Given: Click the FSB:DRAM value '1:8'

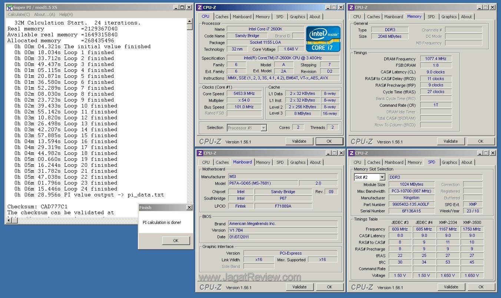Looking at the screenshot, I should point(436,65).
